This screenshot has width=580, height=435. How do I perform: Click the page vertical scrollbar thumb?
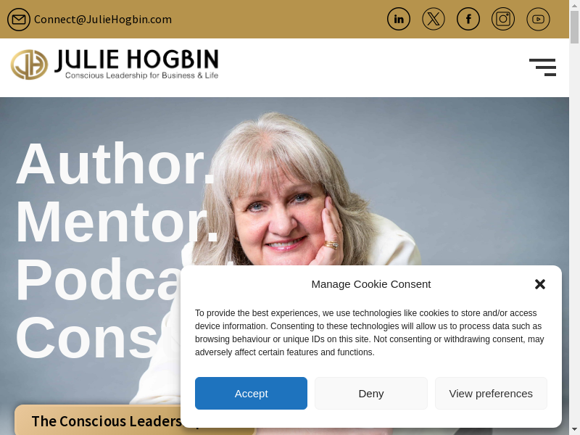click(x=574, y=27)
